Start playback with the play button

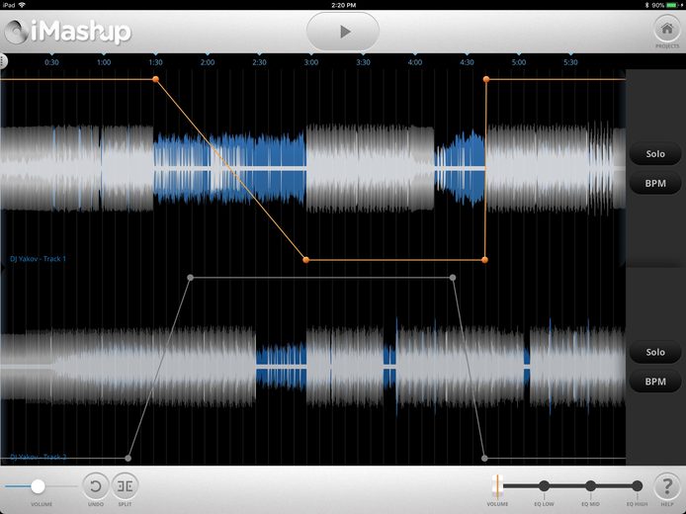343,32
